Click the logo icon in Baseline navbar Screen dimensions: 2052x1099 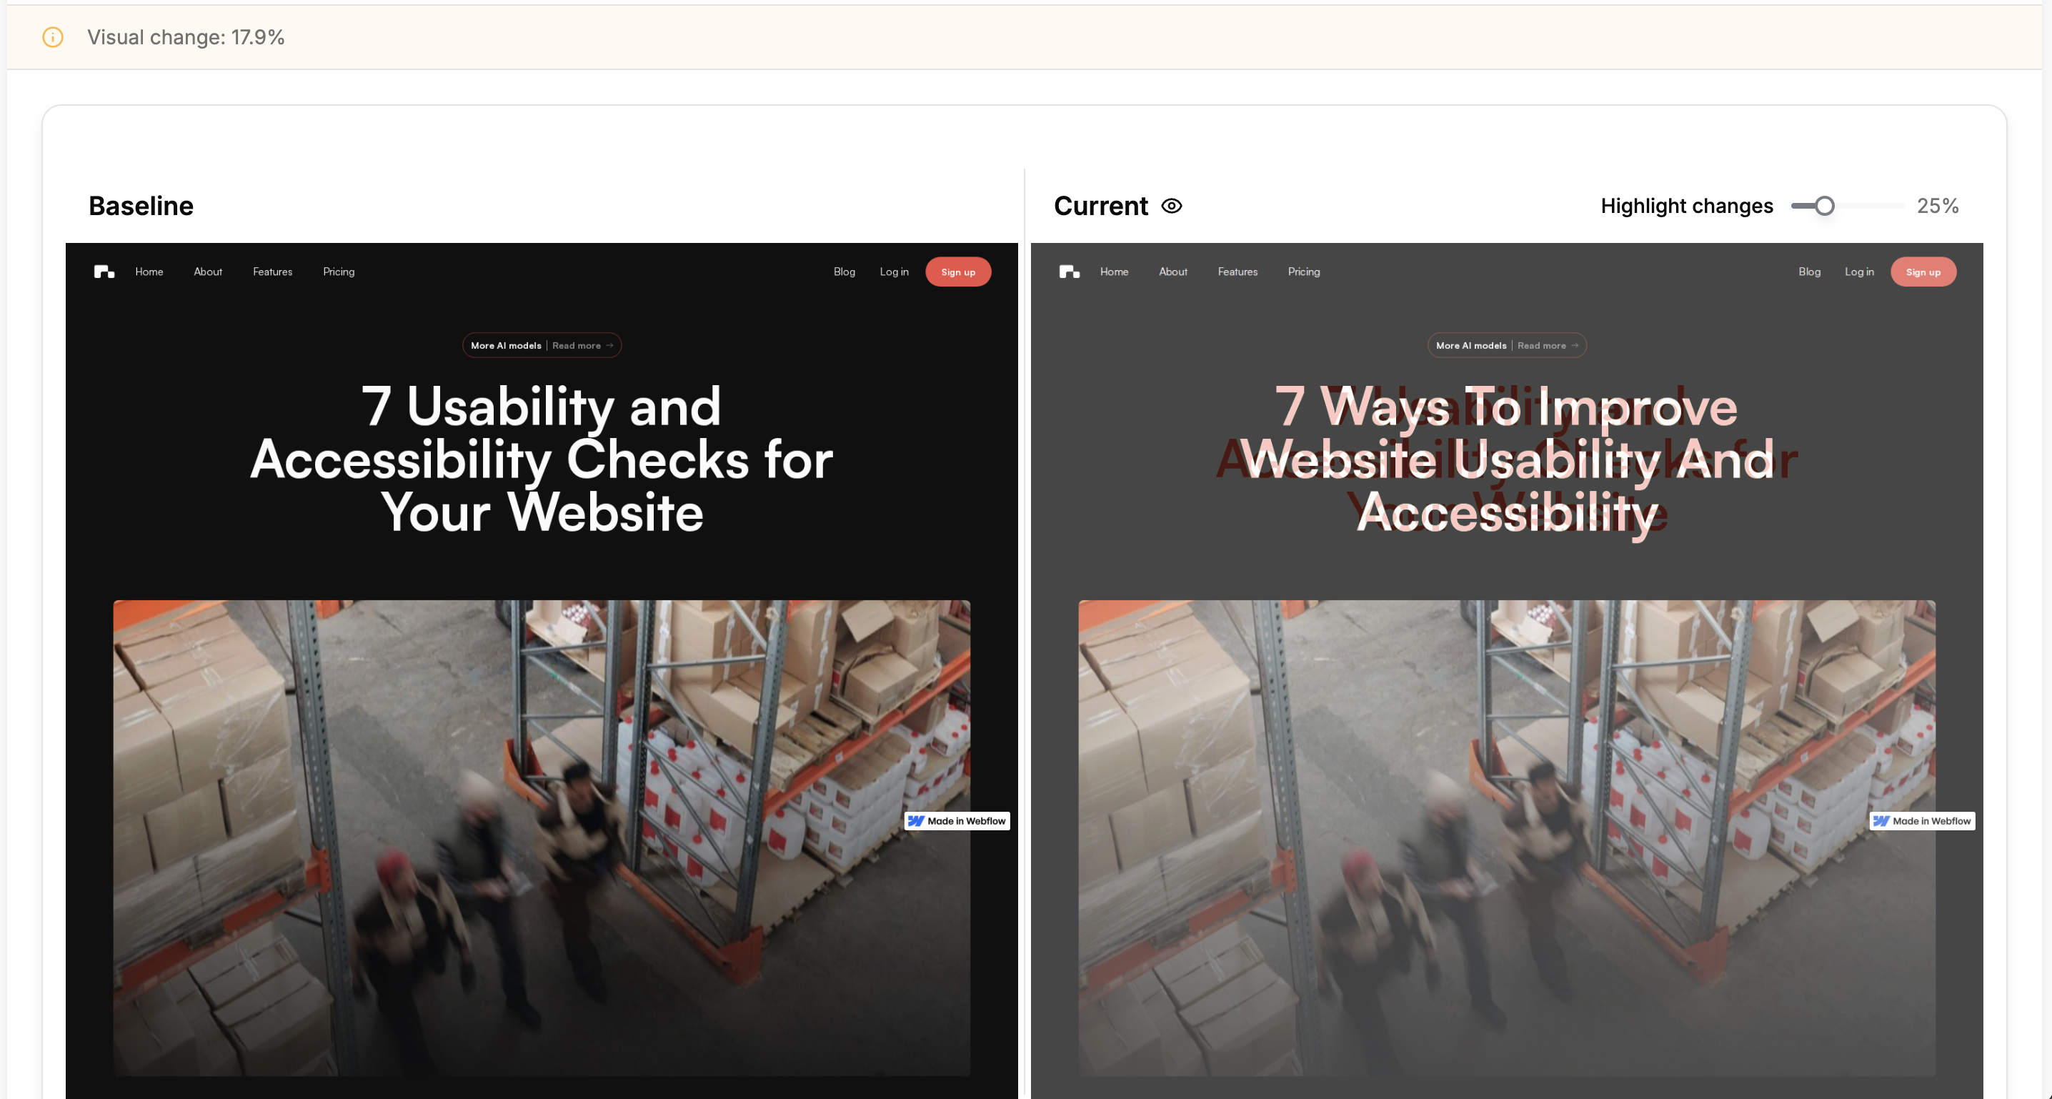[104, 272]
